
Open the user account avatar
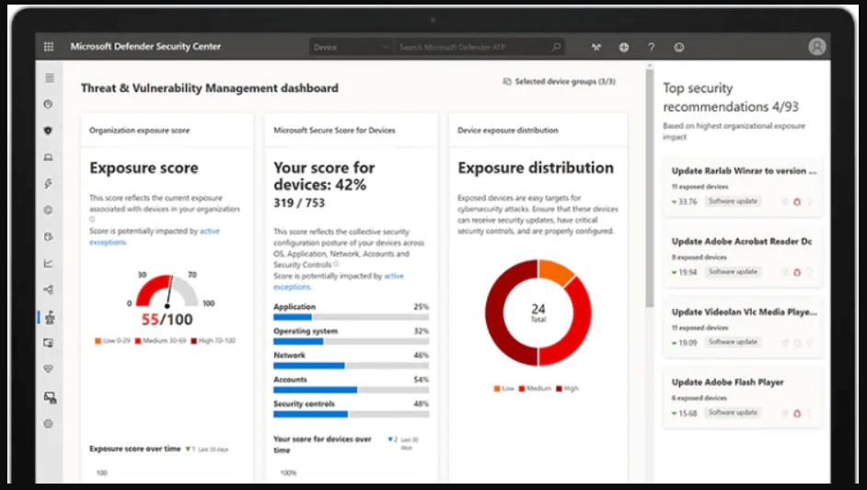click(x=816, y=46)
